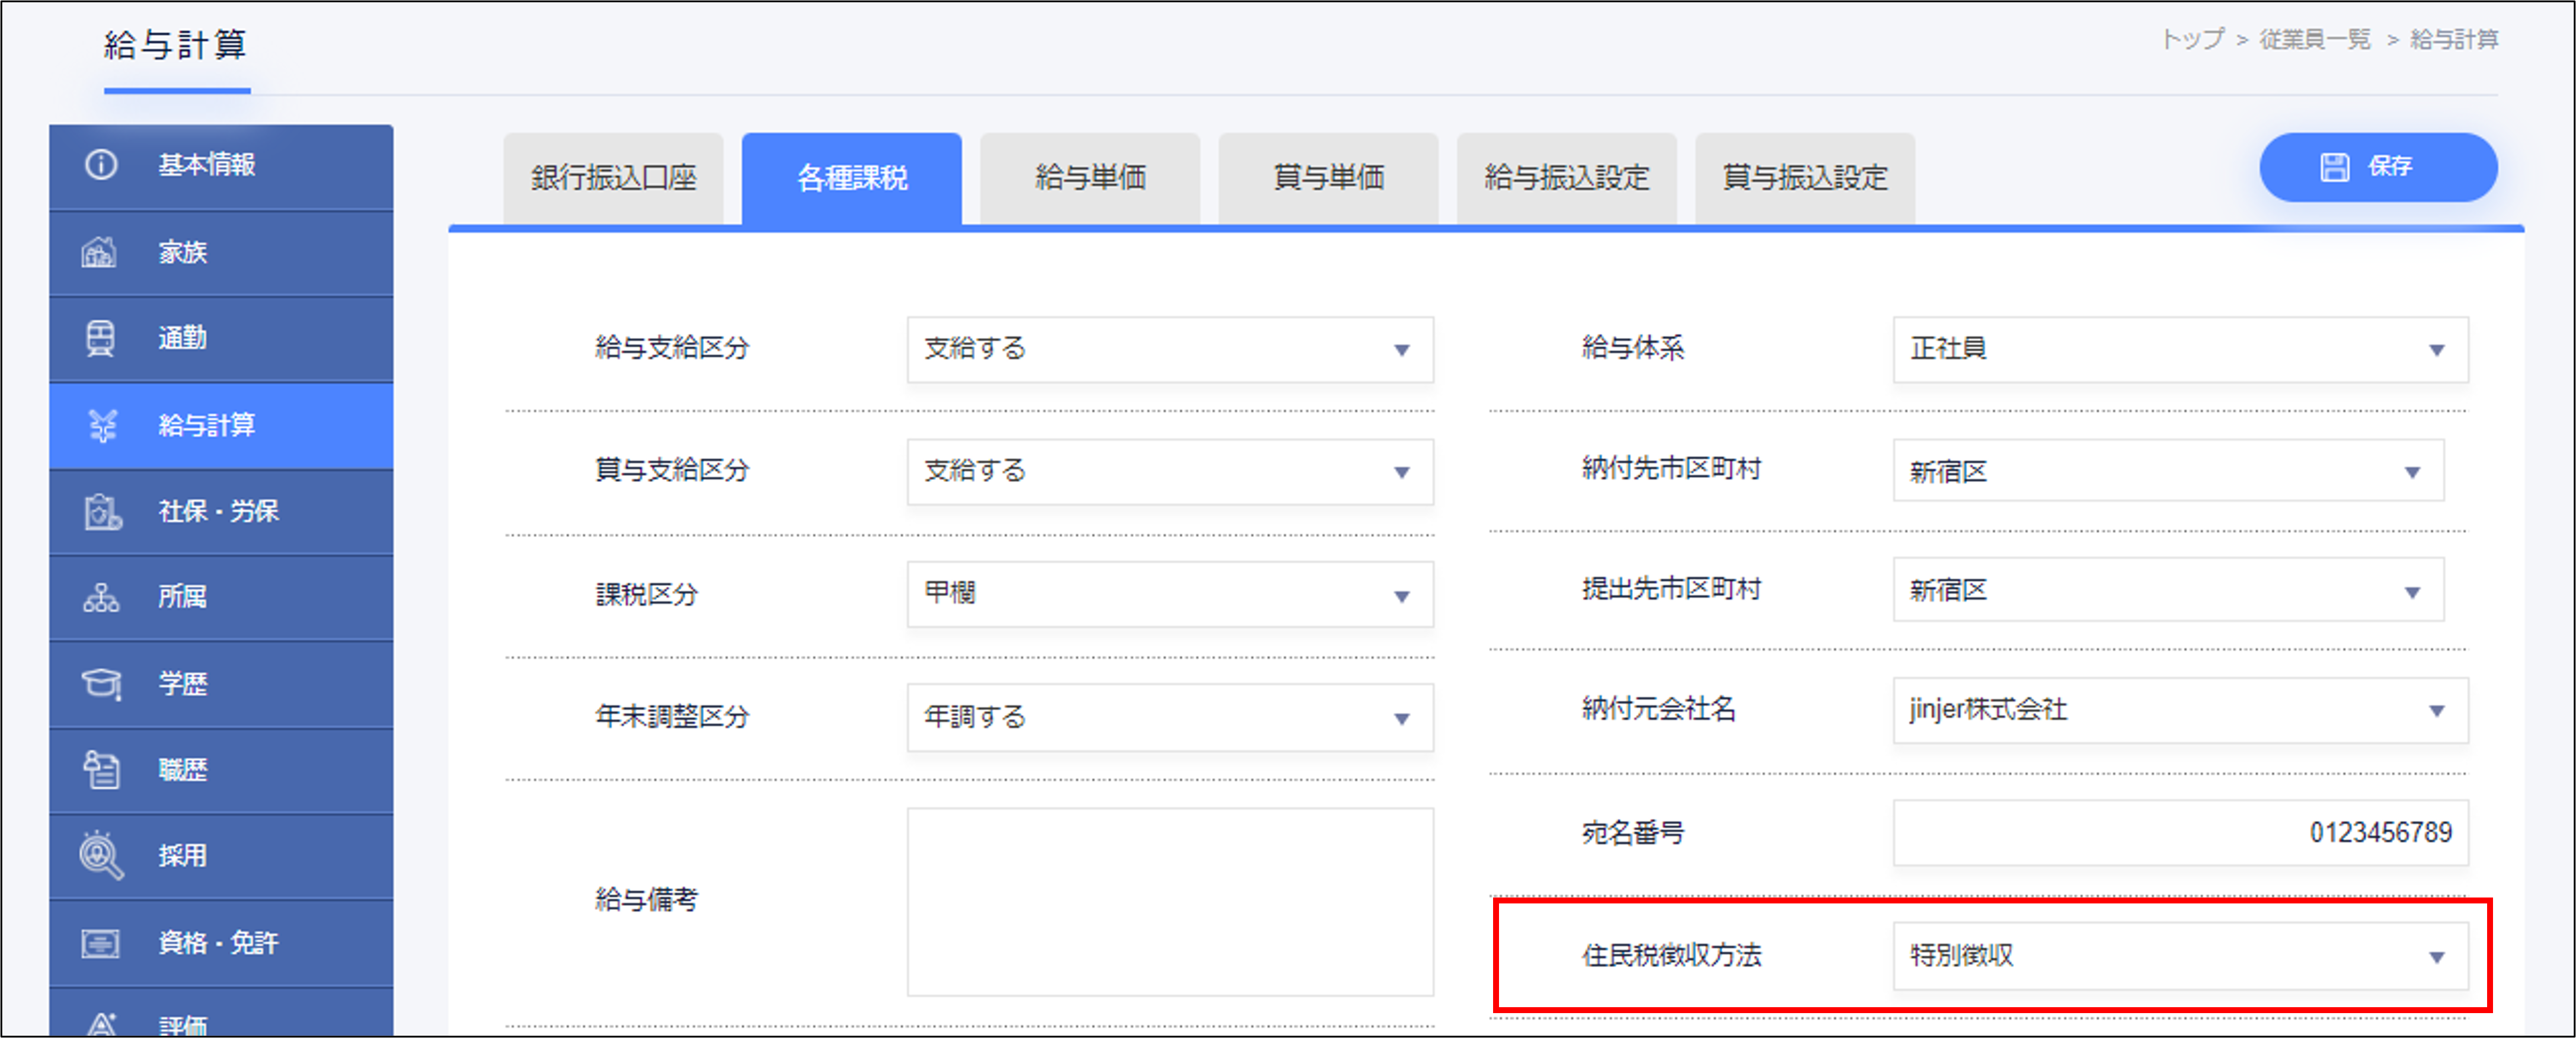Click 給与計算 breadcrumb item
This screenshot has height=1038, width=2576.
[2454, 40]
